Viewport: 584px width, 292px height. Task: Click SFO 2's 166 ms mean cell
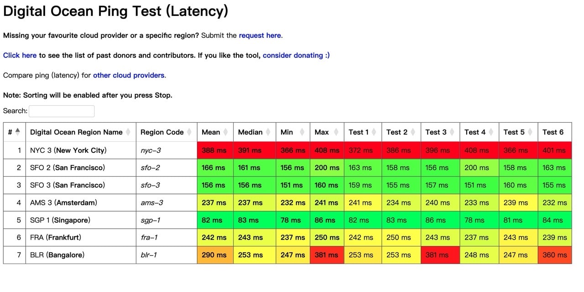tap(215, 167)
